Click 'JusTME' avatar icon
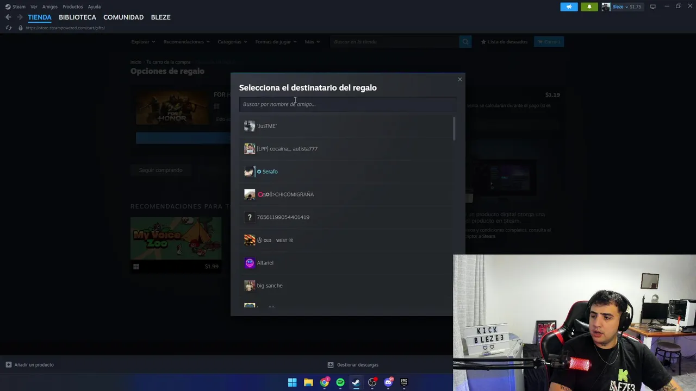Screen dimensions: 696x391 coord(250,126)
